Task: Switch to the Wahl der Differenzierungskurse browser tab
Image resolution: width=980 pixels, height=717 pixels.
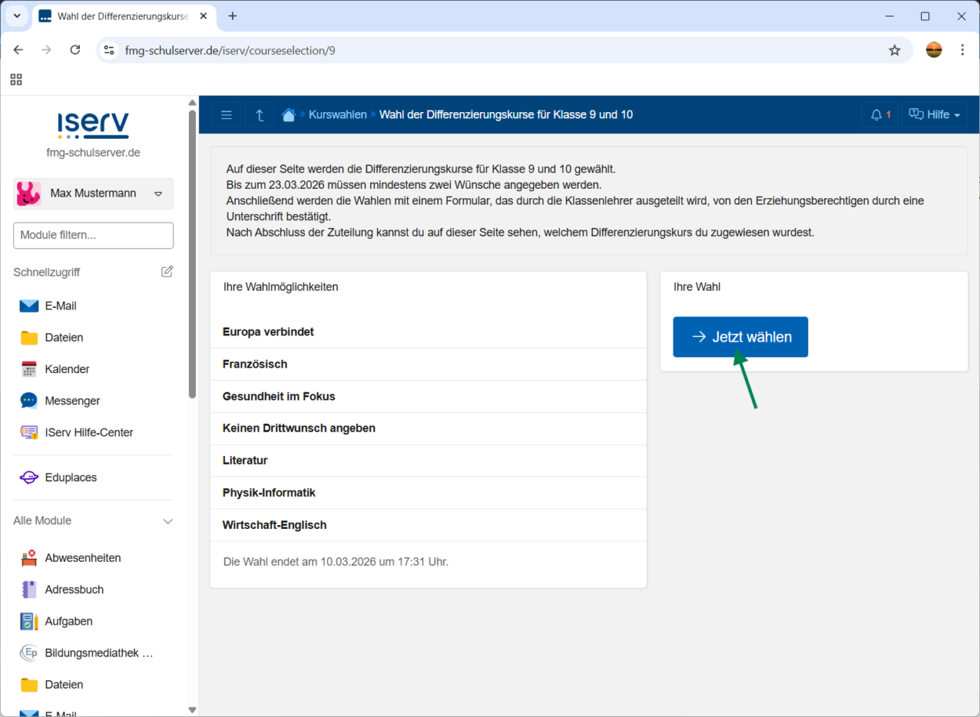Action: (x=122, y=16)
